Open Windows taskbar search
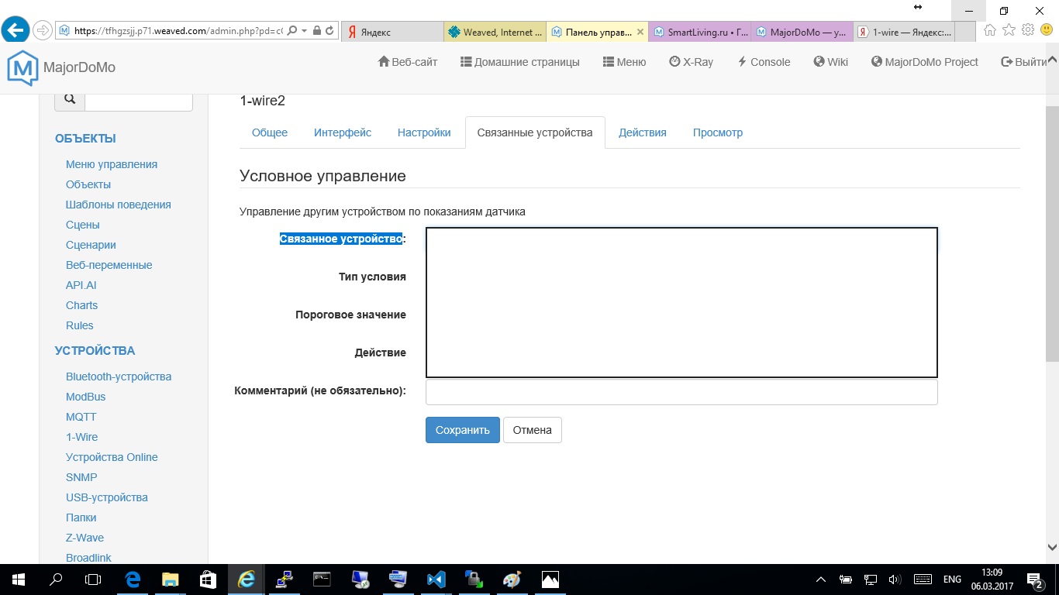The image size is (1059, 595). [56, 579]
